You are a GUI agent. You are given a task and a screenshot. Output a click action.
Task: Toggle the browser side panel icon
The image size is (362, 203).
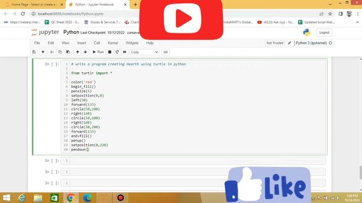(341, 14)
